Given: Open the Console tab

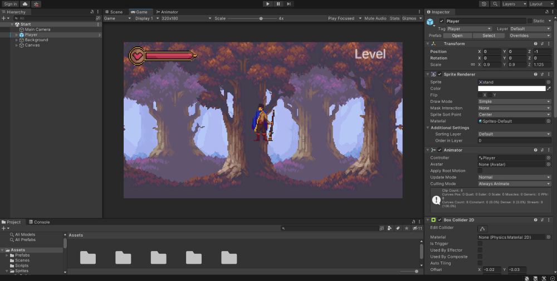Looking at the screenshot, I should (39, 222).
